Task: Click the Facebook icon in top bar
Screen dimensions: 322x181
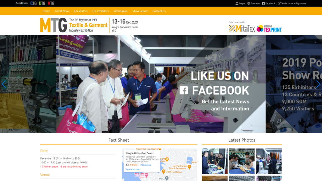Action: click(263, 3)
